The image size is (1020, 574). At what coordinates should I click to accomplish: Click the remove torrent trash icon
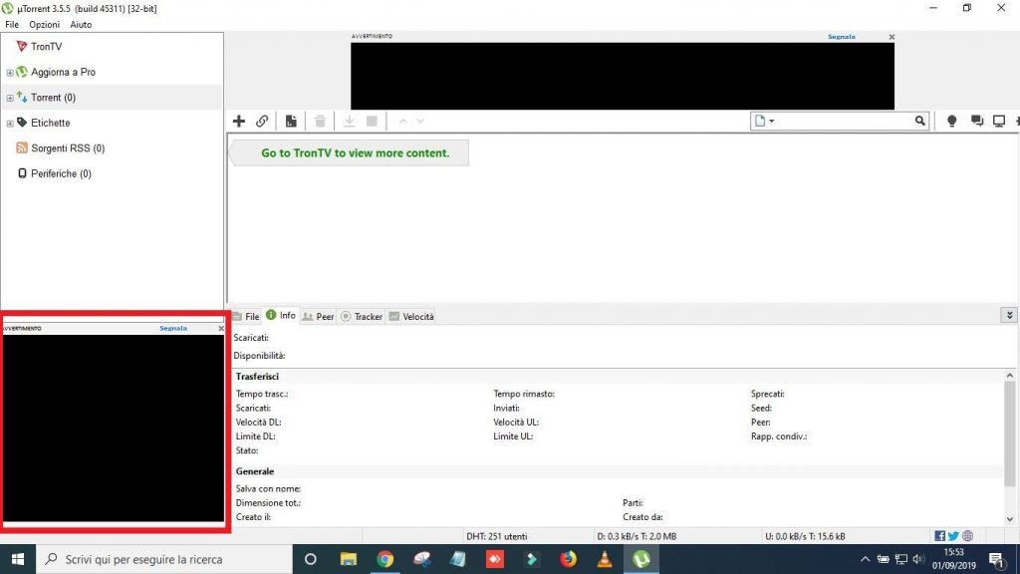[x=320, y=121]
